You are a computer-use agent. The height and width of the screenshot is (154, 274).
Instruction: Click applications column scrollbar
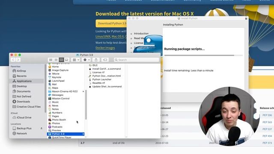click(x=86, y=105)
